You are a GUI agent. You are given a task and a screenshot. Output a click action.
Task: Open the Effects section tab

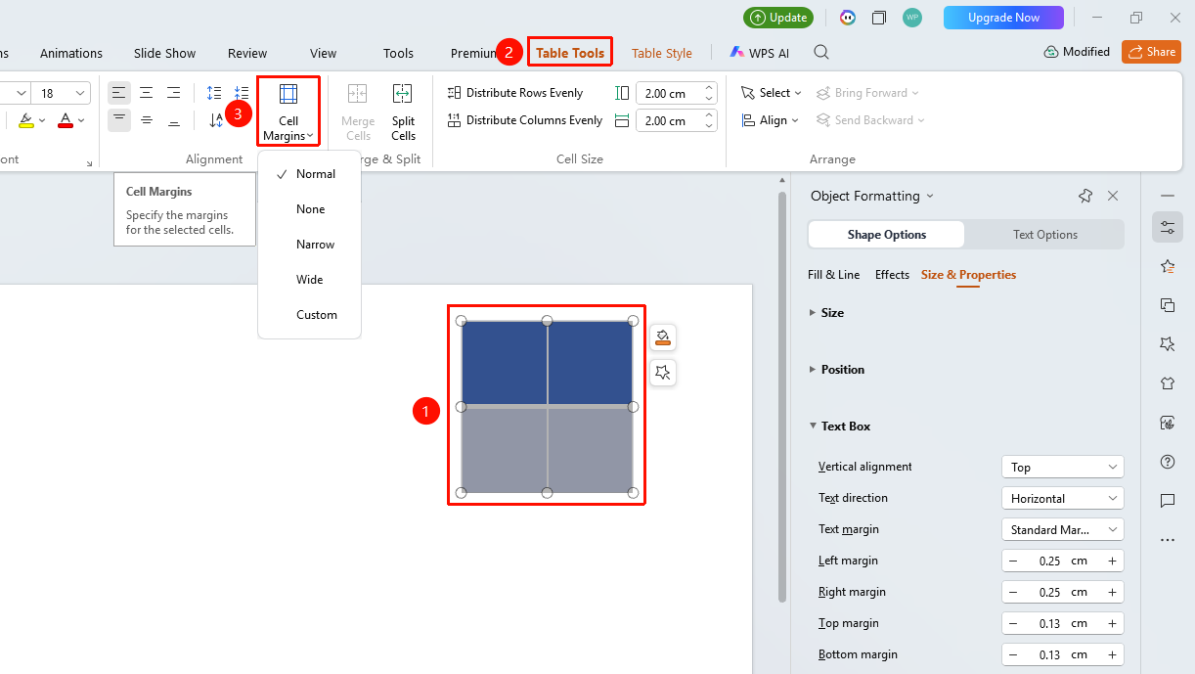(892, 275)
